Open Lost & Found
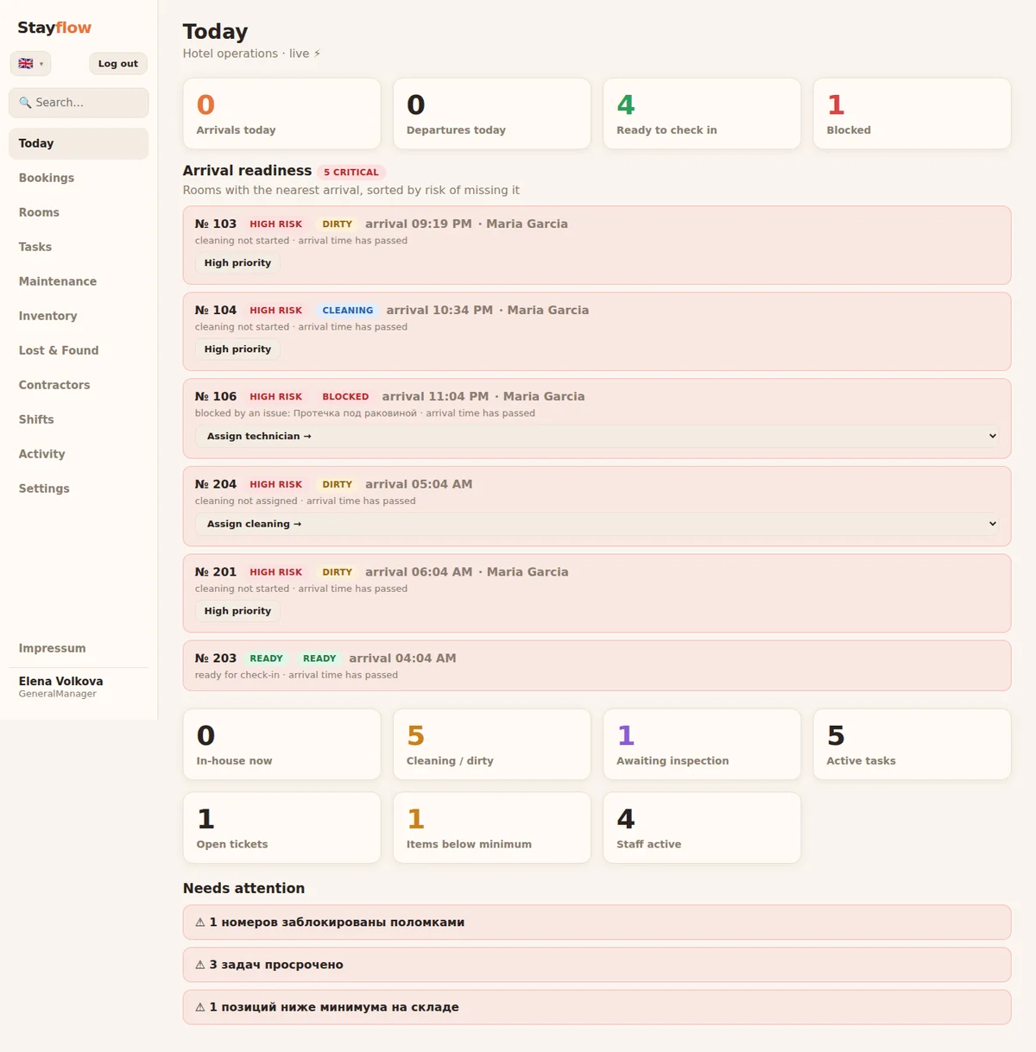This screenshot has height=1052, width=1036. point(79,350)
